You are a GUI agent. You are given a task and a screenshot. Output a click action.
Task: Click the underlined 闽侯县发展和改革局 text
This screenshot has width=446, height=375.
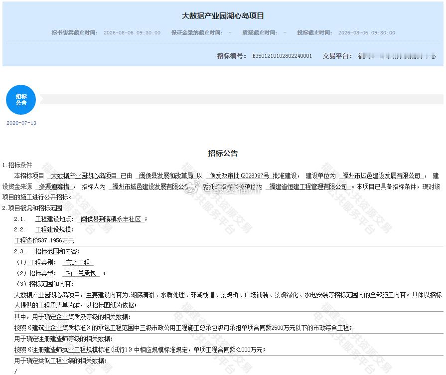166,176
